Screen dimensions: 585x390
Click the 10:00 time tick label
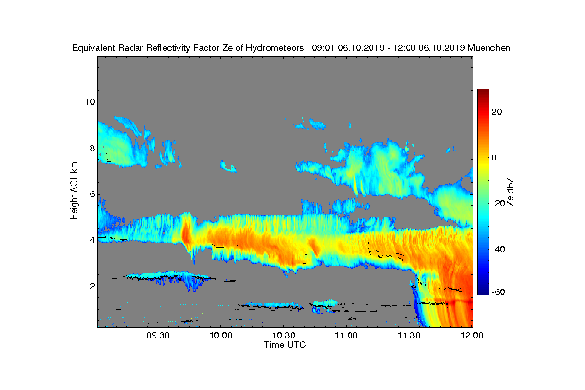pos(220,336)
